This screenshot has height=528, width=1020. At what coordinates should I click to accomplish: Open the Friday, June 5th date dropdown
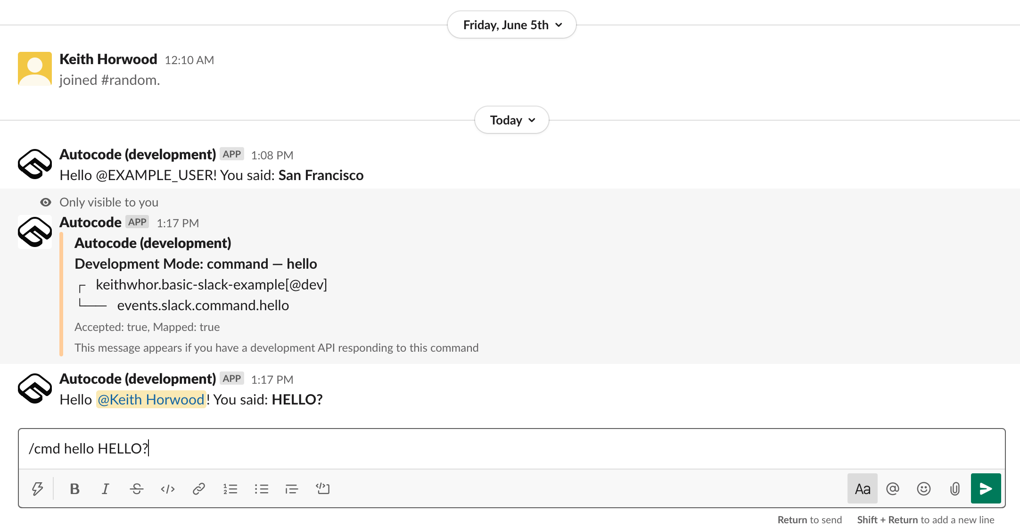click(x=511, y=25)
